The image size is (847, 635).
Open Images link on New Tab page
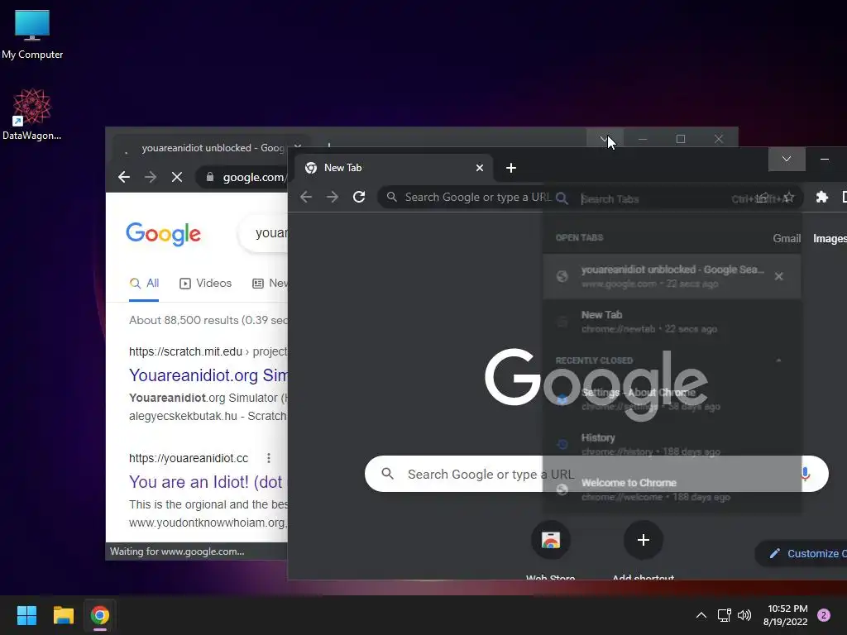[830, 238]
